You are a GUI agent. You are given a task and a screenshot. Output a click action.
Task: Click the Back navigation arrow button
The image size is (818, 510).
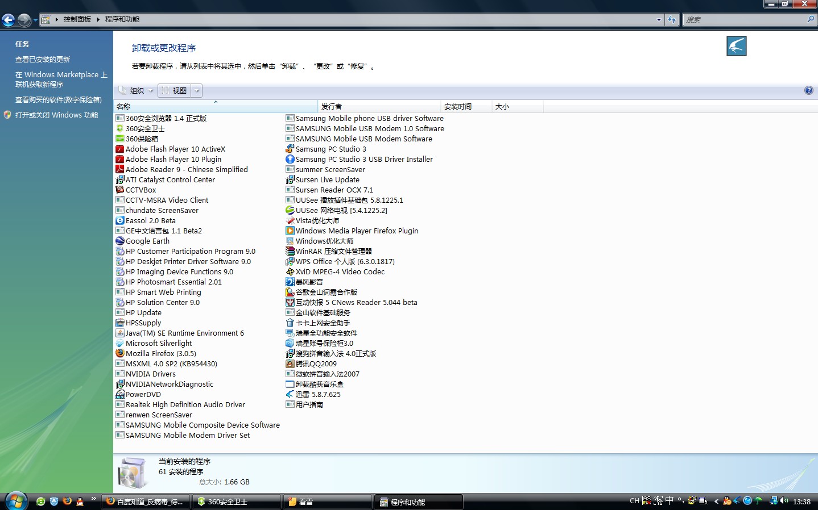coord(9,20)
